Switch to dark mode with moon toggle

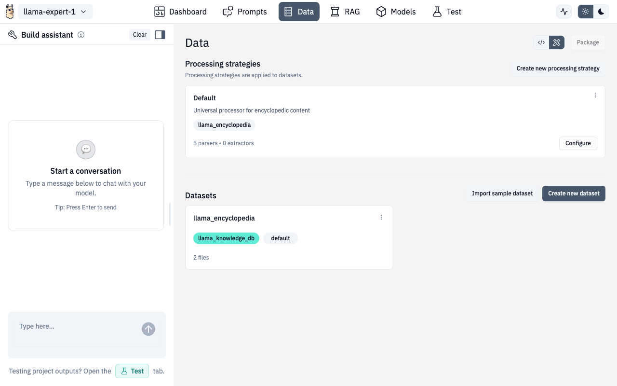[x=601, y=11]
